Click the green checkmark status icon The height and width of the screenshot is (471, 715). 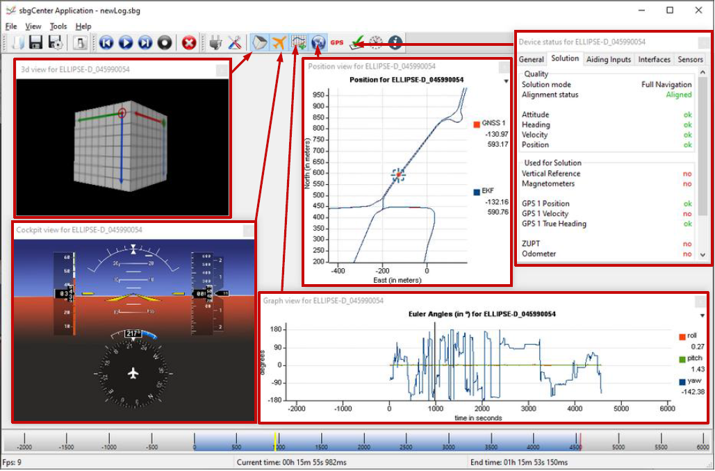pos(356,42)
